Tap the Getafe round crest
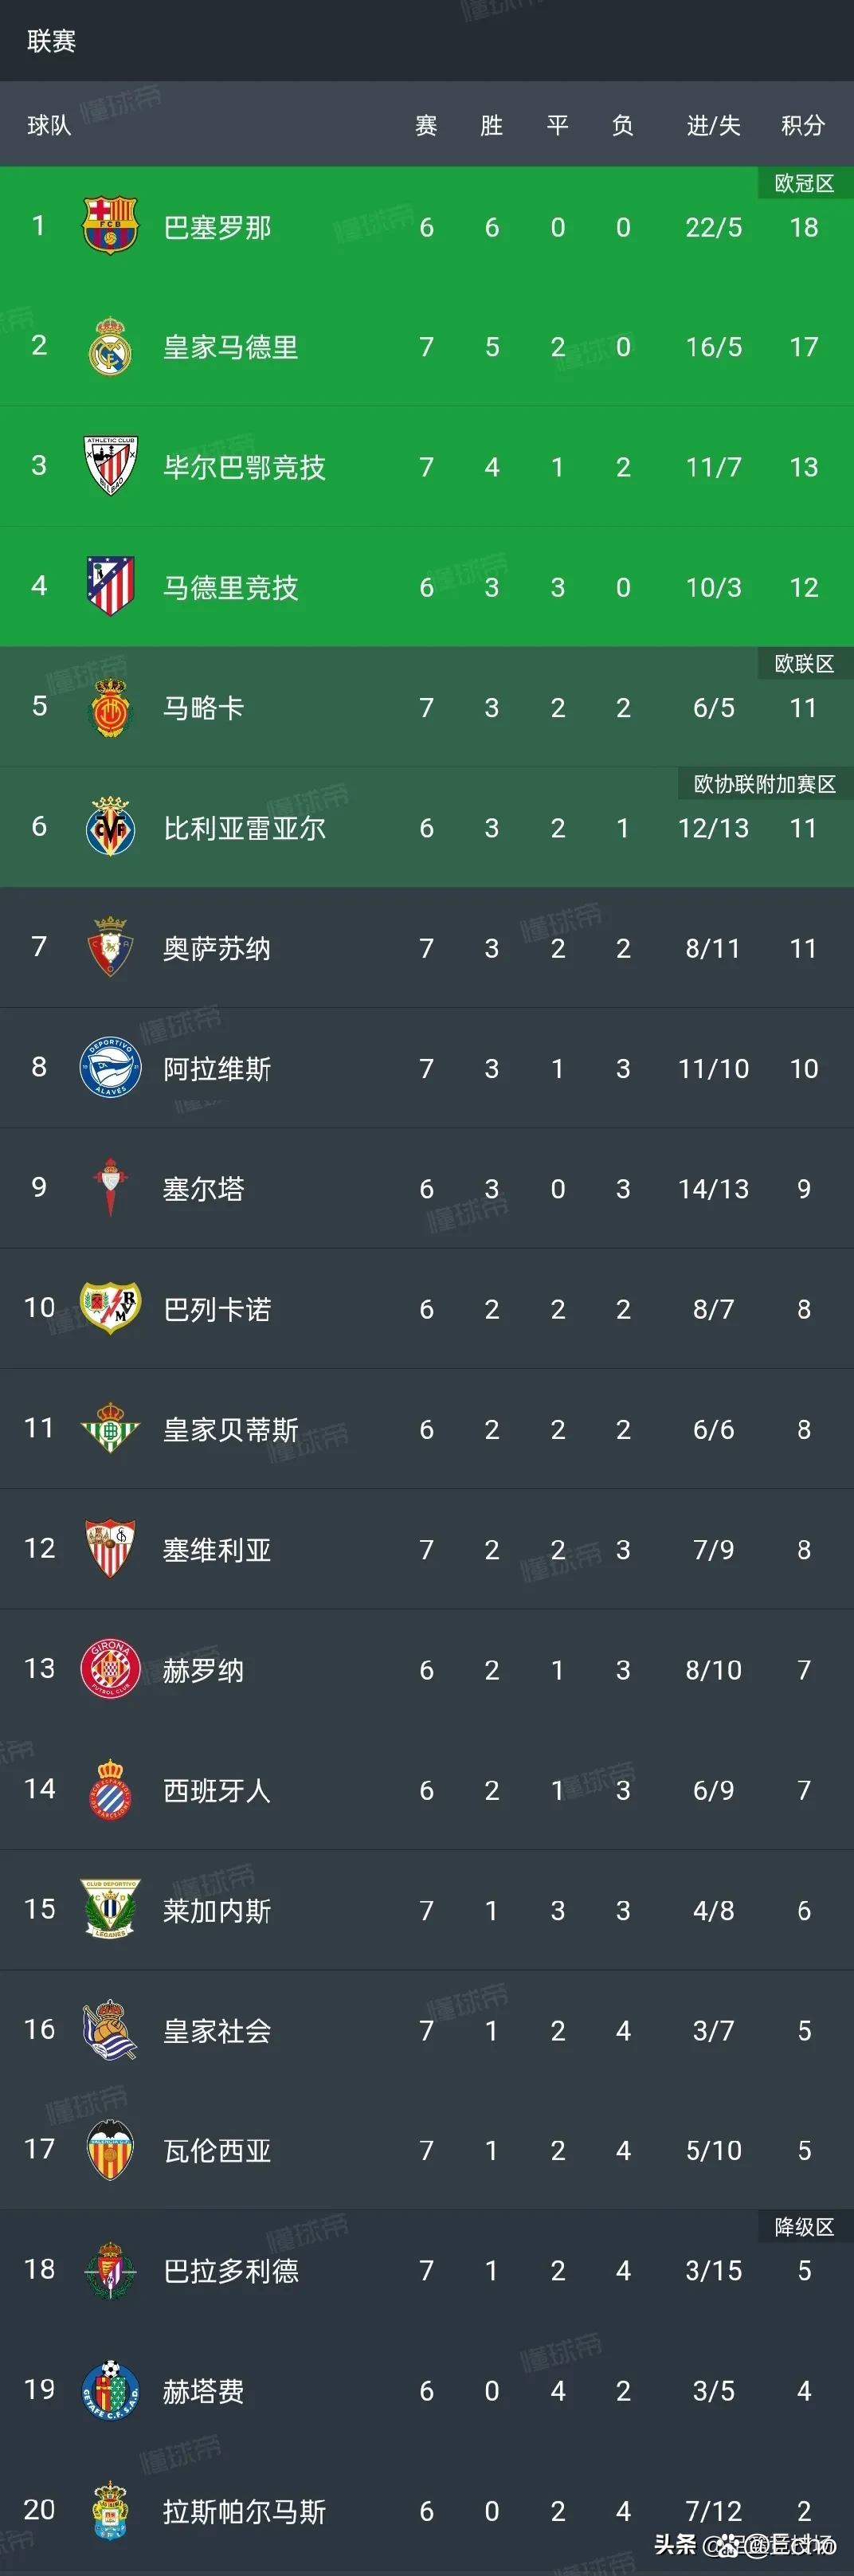Screen dimensions: 854x2576 pyautogui.click(x=109, y=2390)
